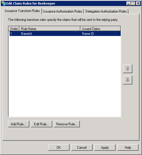This screenshot has height=155, width=142.
Task: Open the Issuance Authorization Rules tab
Action: click(63, 11)
